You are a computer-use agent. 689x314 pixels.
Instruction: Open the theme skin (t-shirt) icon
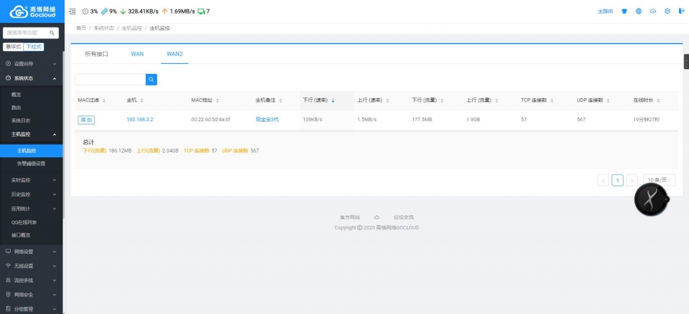(x=624, y=11)
